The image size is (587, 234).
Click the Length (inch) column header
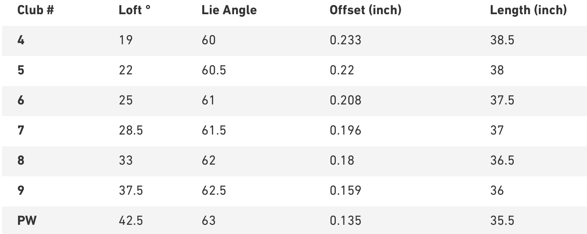coord(528,10)
